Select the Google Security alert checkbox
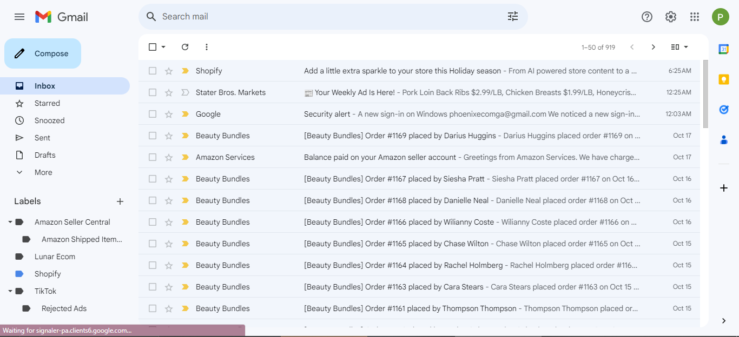739x337 pixels. coord(153,114)
